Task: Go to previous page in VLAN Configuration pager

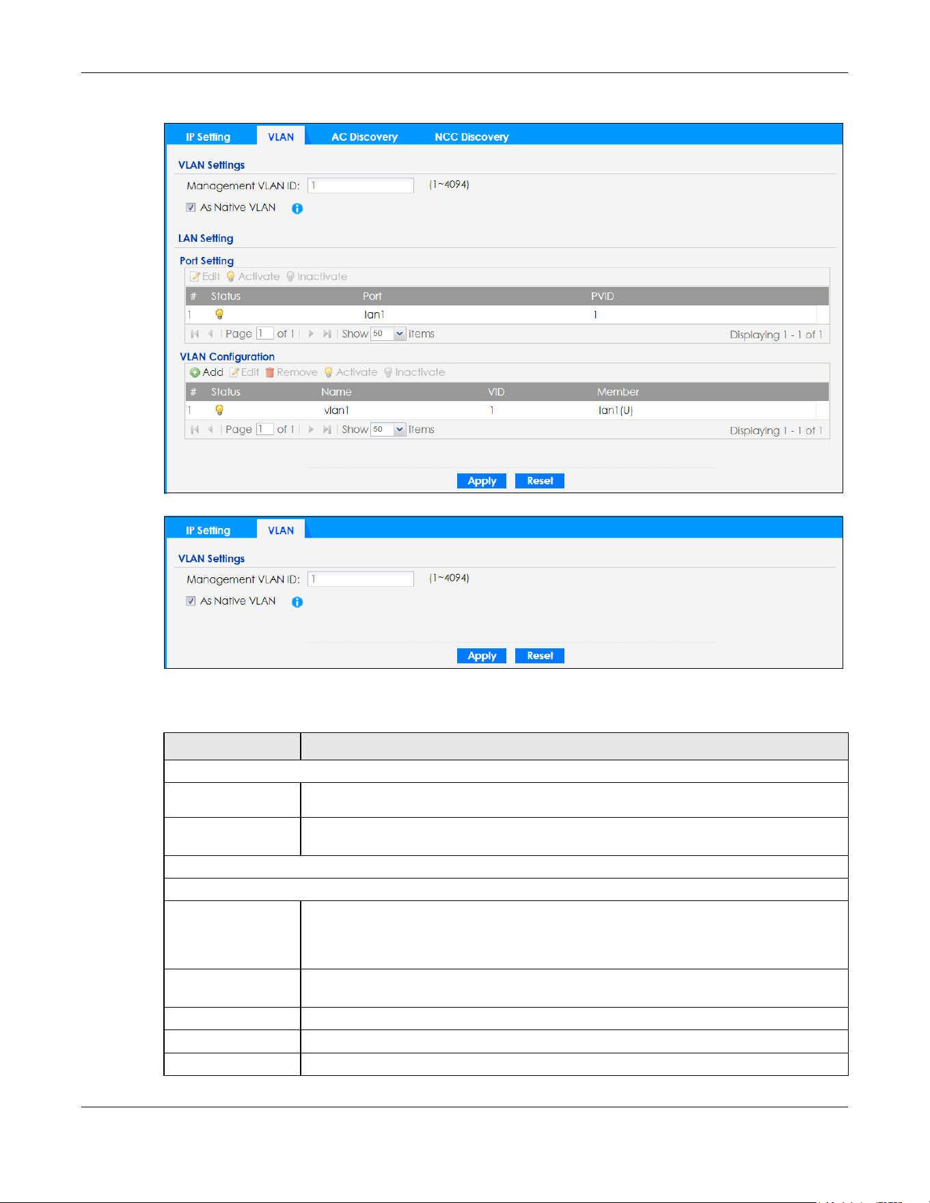Action: [210, 429]
